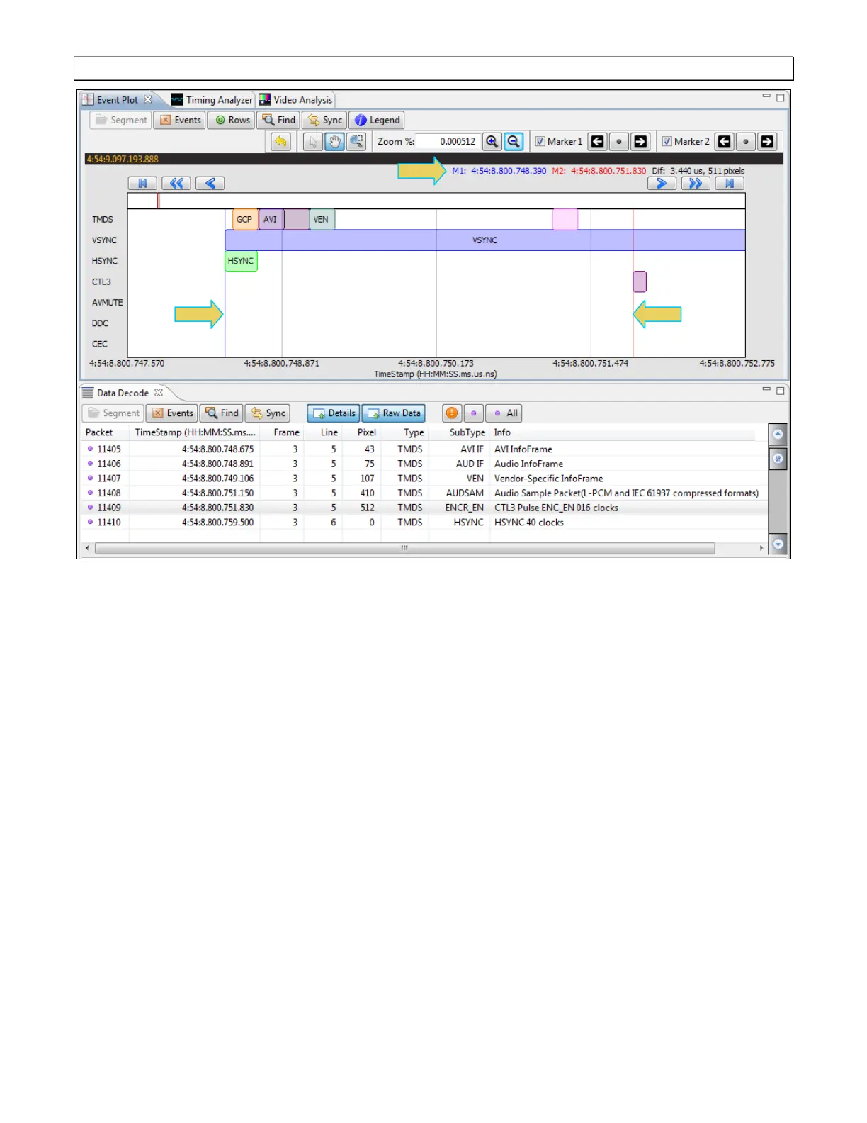This screenshot has width=867, height=1123.
Task: Step plot left with single left arrow
Action: [210, 184]
